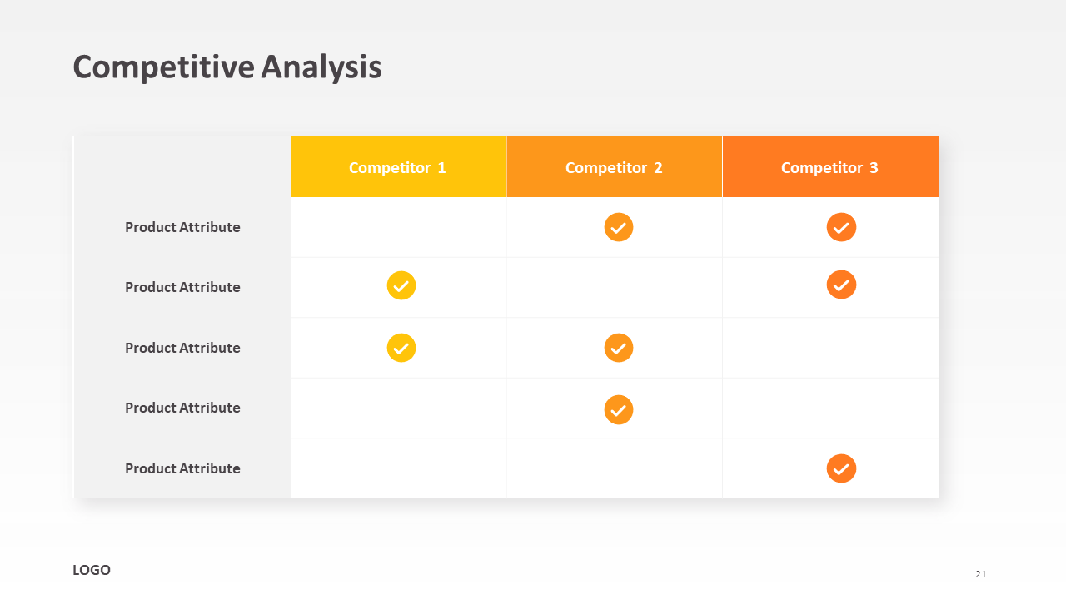1066x599 pixels.
Task: Click empty Competitor 1 cell in first row
Action: click(398, 227)
